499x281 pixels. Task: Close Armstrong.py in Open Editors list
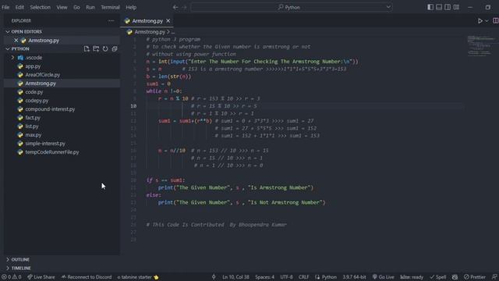(16, 41)
